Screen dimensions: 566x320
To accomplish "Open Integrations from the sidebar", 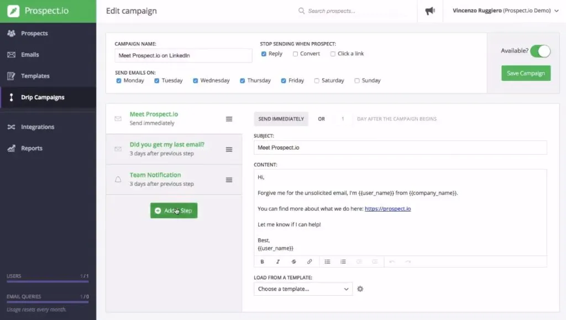I will pyautogui.click(x=48, y=127).
